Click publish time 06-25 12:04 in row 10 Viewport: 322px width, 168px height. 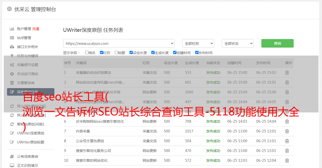tap(266, 160)
